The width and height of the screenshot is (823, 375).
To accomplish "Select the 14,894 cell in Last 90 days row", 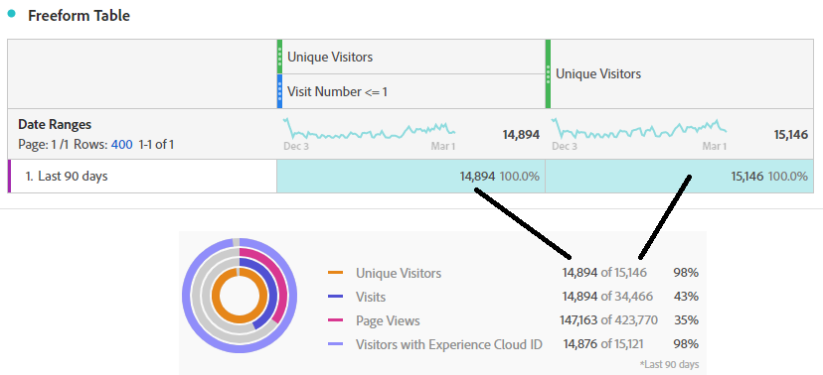I will (x=411, y=177).
